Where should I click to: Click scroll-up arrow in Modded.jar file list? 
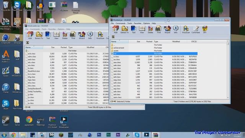click(x=228, y=41)
